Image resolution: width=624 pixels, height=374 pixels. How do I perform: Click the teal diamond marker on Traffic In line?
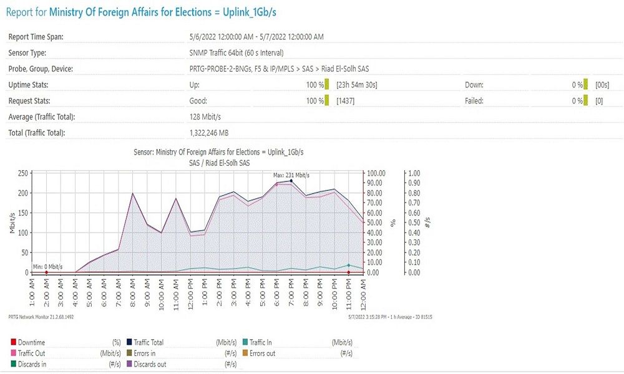tap(348, 266)
